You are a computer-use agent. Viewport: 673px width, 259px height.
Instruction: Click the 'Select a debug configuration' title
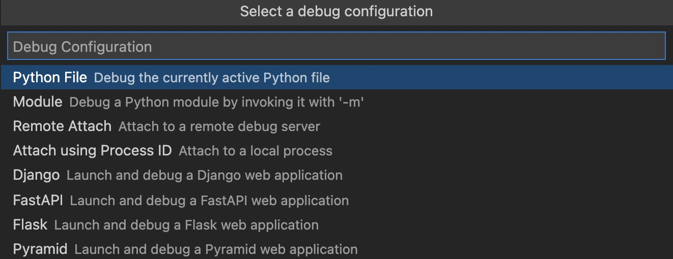(336, 11)
